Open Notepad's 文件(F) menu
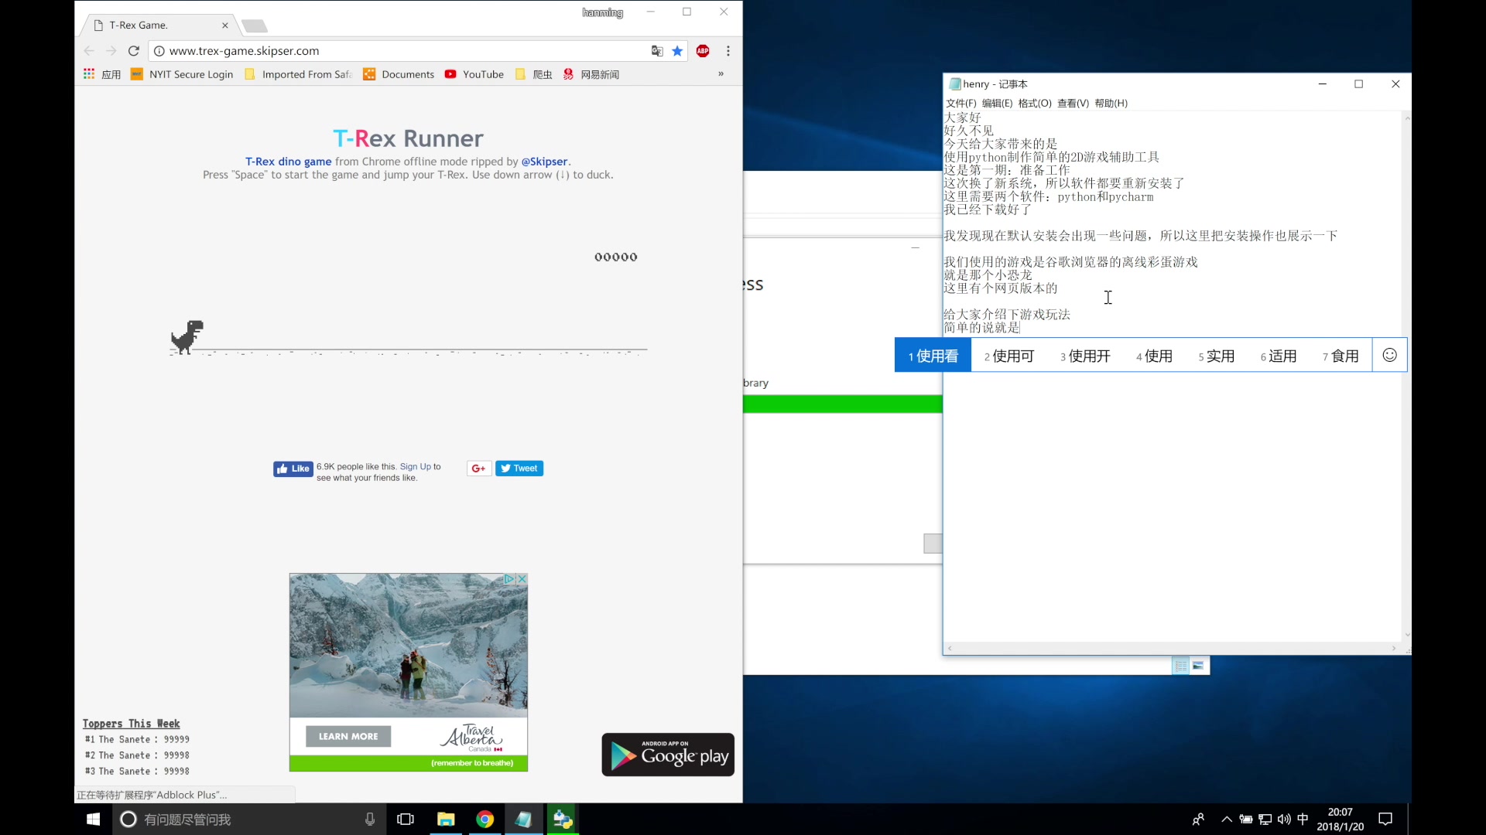1486x835 pixels. pyautogui.click(x=961, y=103)
